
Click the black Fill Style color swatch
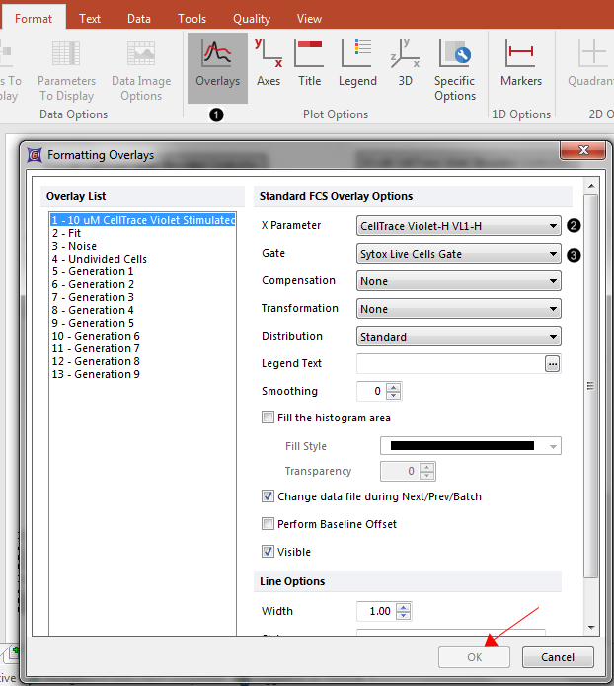point(462,446)
